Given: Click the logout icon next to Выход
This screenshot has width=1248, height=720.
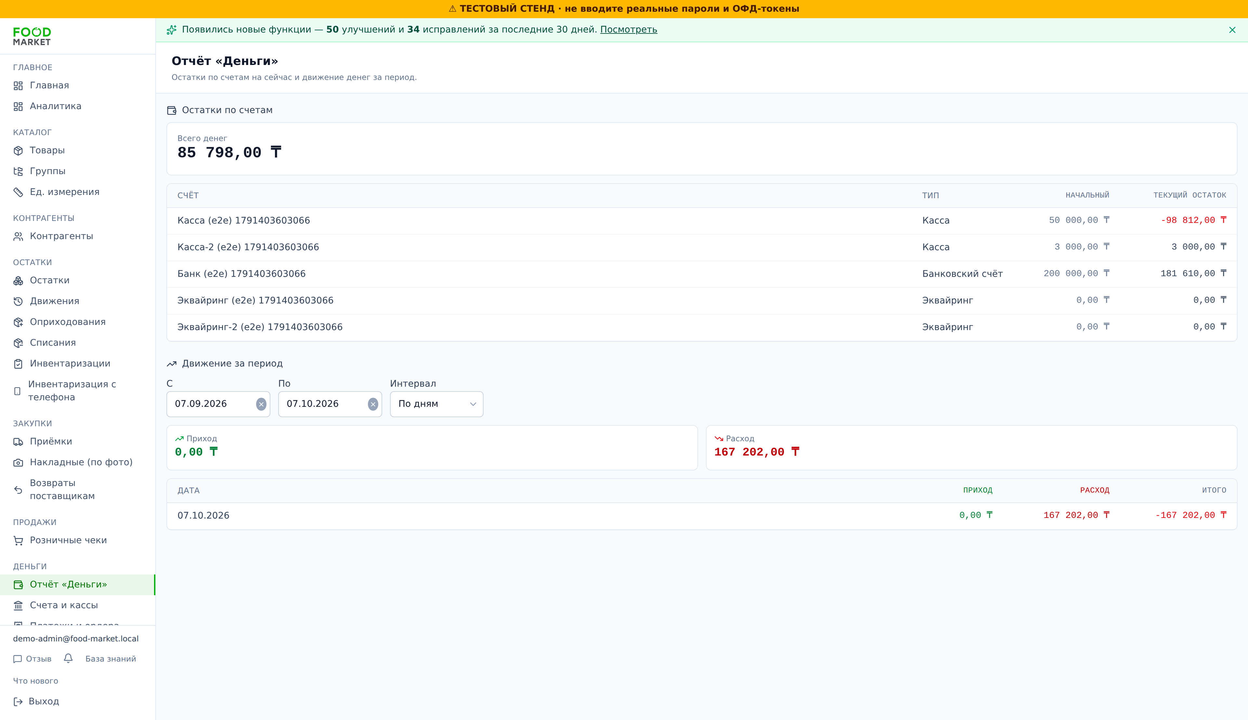Looking at the screenshot, I should [18, 701].
